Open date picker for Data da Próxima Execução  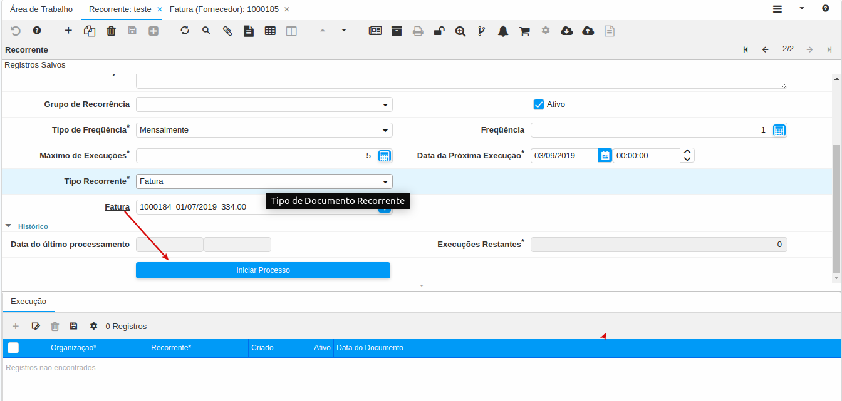605,156
